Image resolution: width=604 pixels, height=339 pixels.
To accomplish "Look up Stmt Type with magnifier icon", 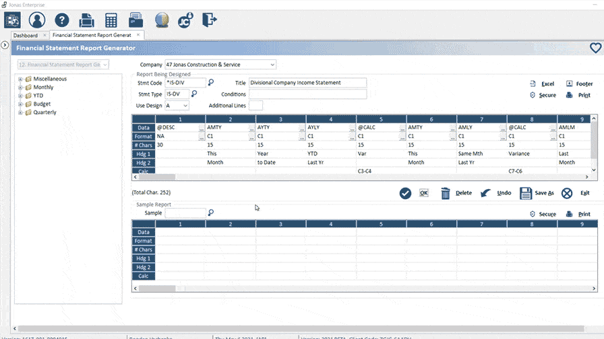I will (x=194, y=93).
